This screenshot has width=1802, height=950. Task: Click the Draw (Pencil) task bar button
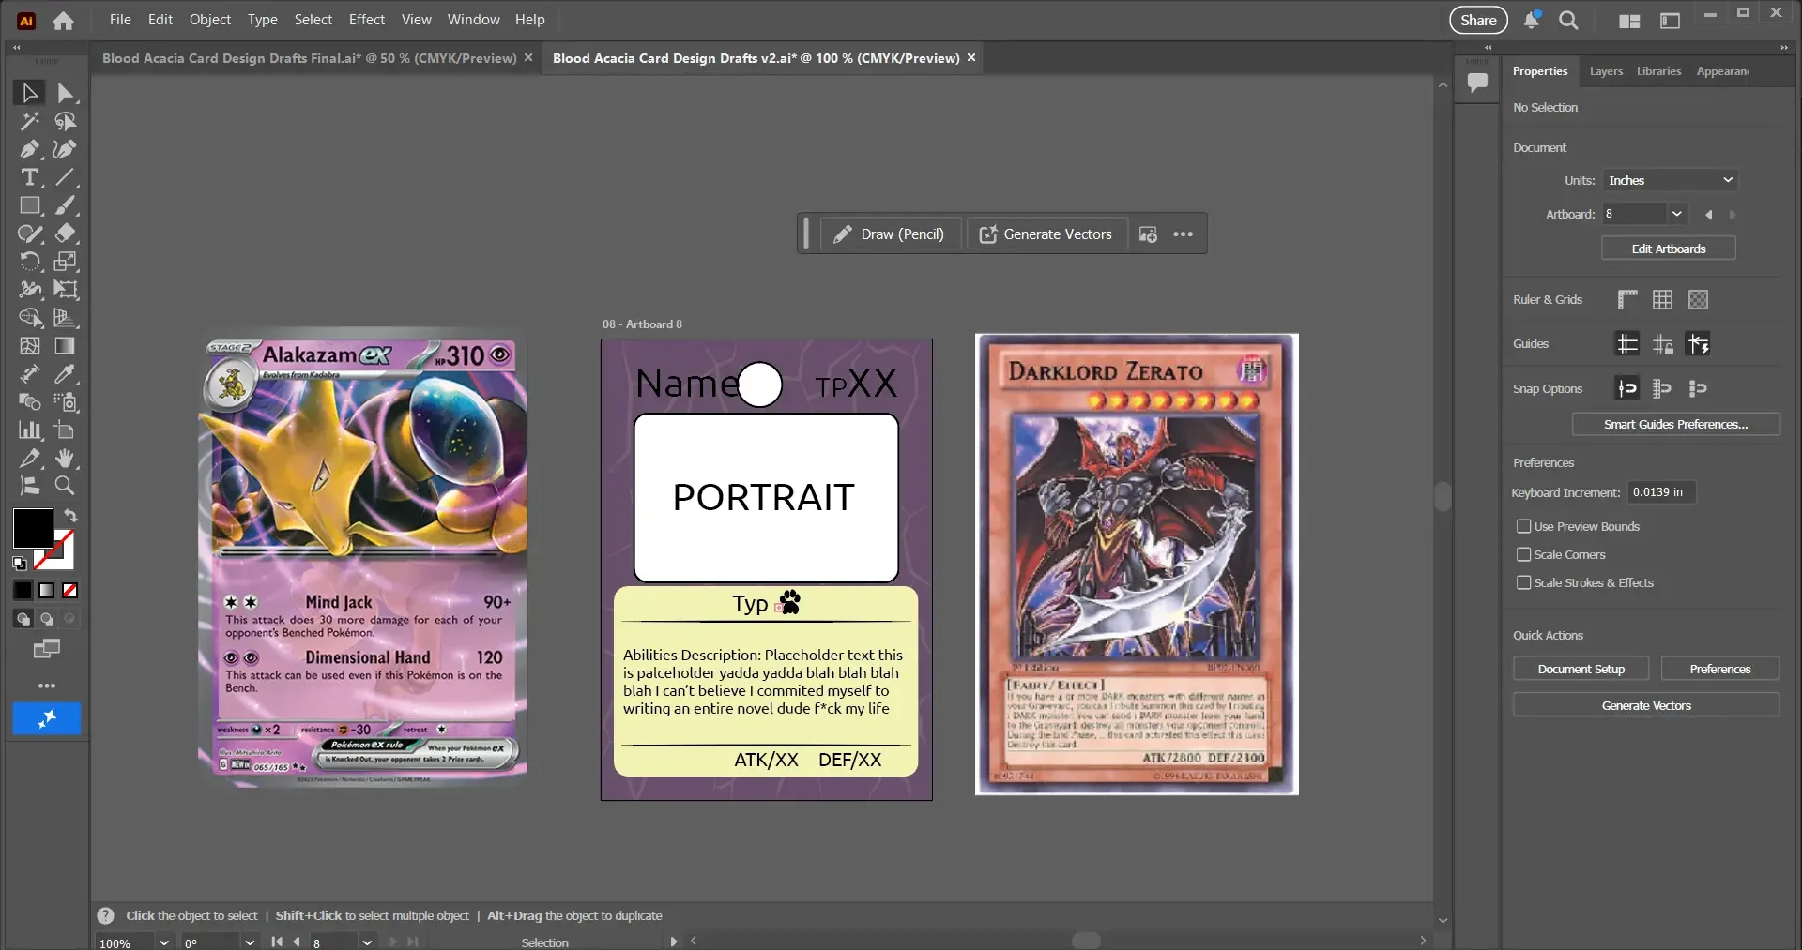(891, 234)
